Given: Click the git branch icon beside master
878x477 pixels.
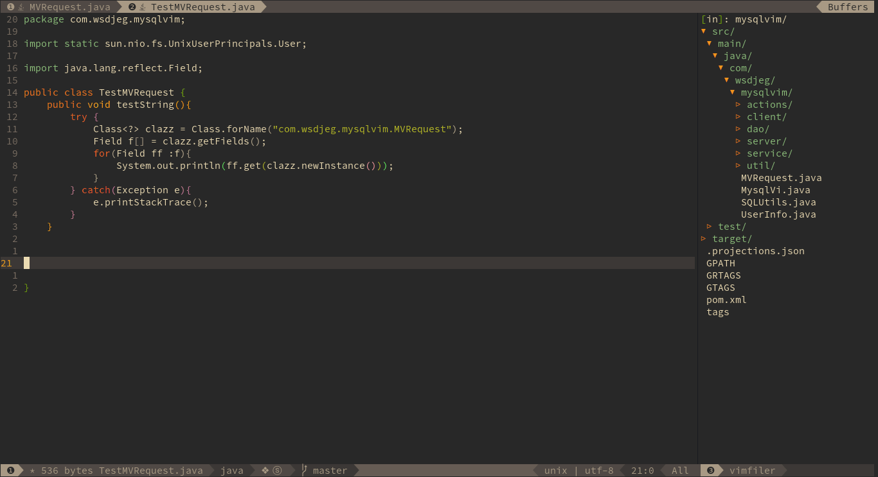Looking at the screenshot, I should click(305, 471).
